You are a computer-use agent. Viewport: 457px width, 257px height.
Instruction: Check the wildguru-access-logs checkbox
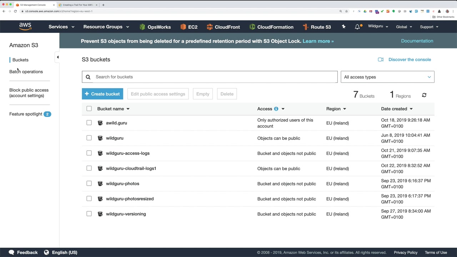coord(89,153)
